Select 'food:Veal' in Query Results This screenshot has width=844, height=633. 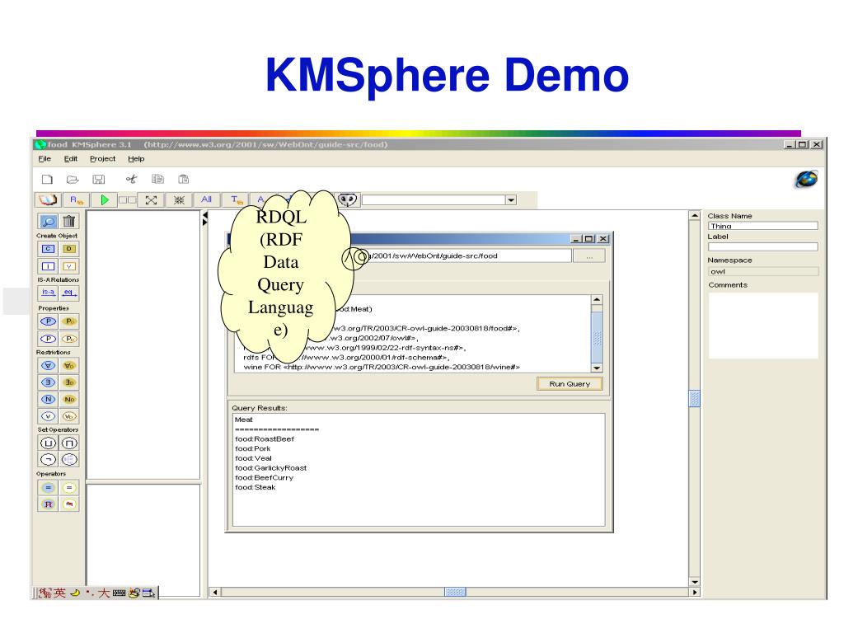253,458
